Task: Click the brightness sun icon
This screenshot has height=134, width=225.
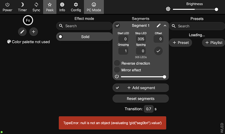Action: coord(168,9)
